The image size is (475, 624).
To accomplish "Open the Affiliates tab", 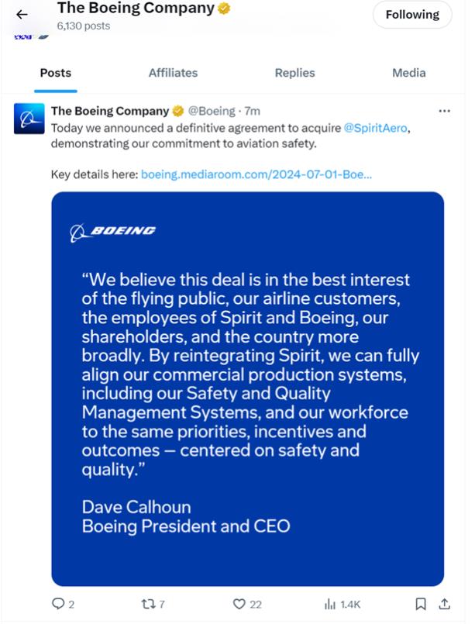I will (x=173, y=73).
